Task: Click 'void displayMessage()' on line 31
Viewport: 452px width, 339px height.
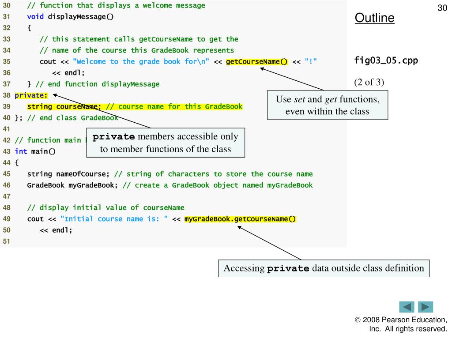Action: tap(70, 17)
